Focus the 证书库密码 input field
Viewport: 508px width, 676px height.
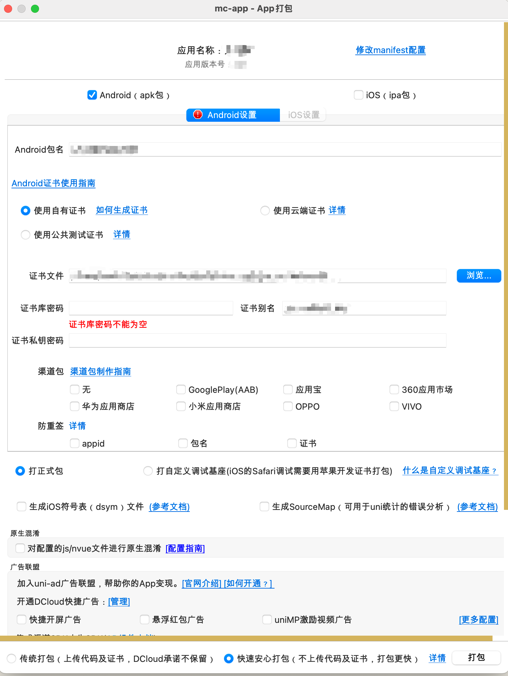coord(151,308)
